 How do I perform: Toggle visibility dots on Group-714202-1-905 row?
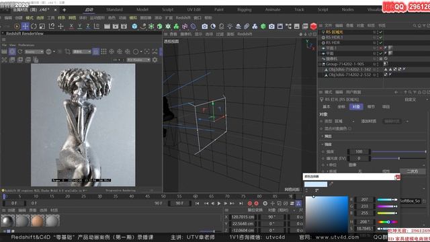tap(378, 64)
